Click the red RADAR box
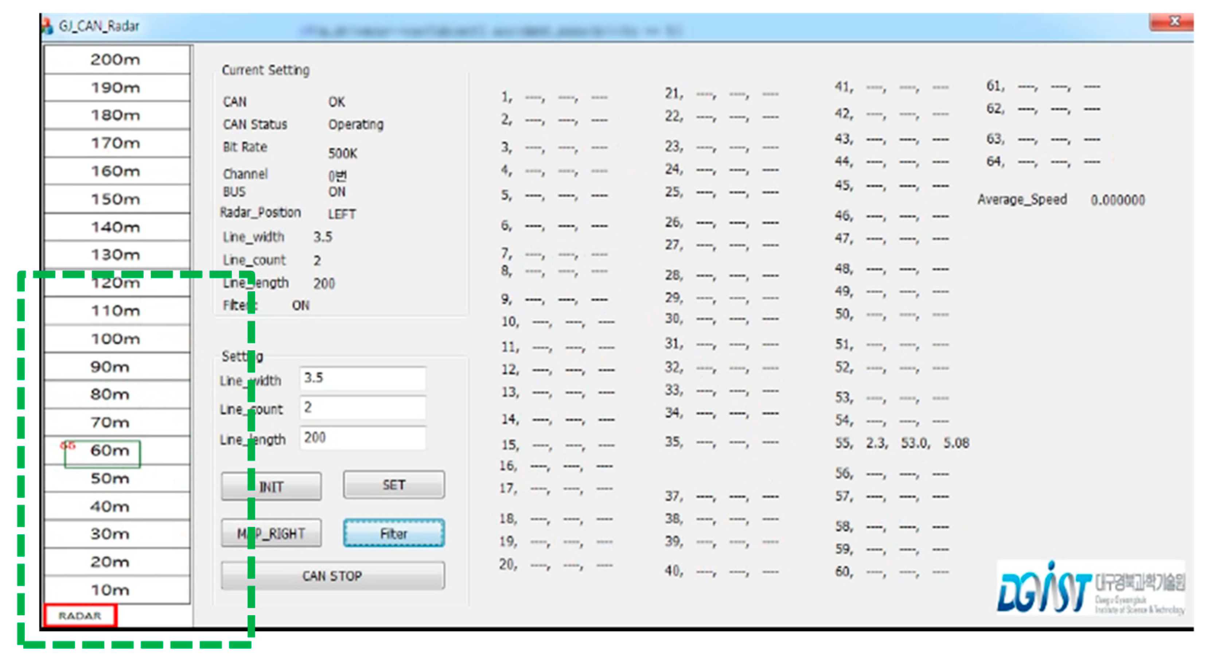Viewport: 1215px width, 664px height. (80, 616)
